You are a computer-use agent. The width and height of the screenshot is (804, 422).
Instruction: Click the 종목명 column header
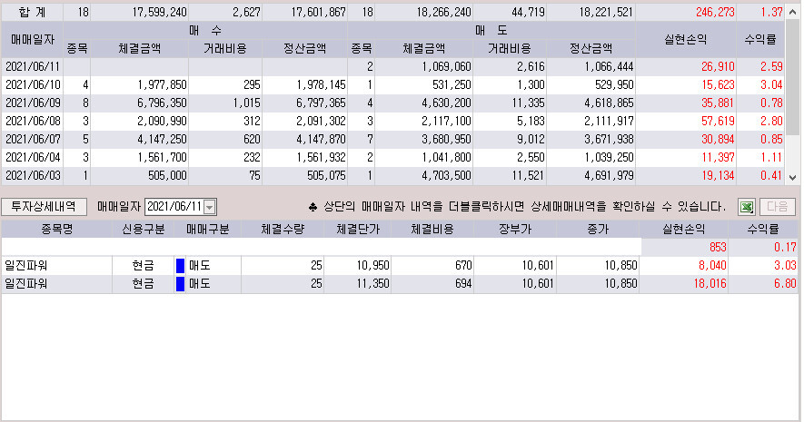[x=57, y=230]
